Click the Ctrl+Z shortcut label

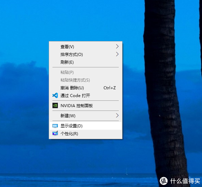click(110, 88)
